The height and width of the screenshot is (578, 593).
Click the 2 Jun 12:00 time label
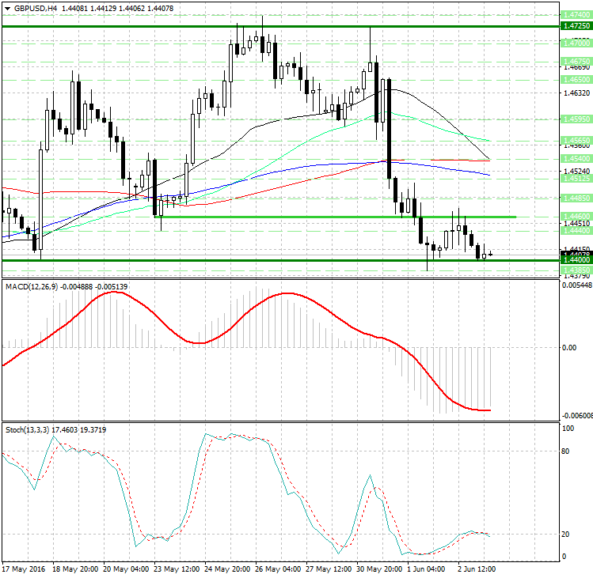[477, 569]
